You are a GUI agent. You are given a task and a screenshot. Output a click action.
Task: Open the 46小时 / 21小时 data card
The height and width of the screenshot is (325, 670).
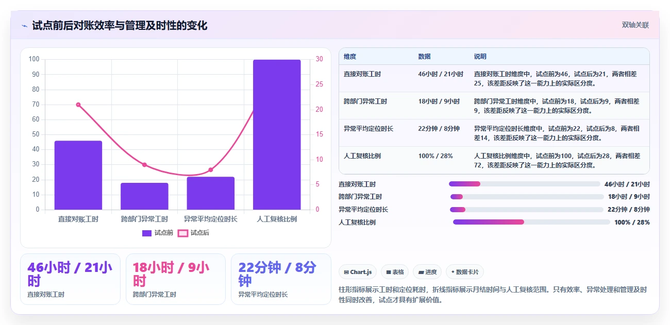click(70, 279)
